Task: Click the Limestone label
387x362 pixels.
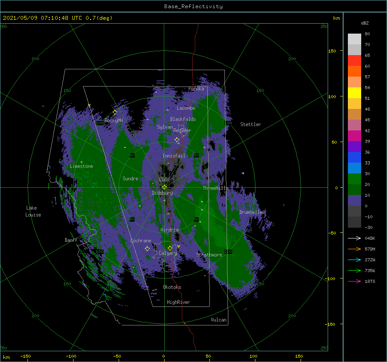Action: (81, 166)
